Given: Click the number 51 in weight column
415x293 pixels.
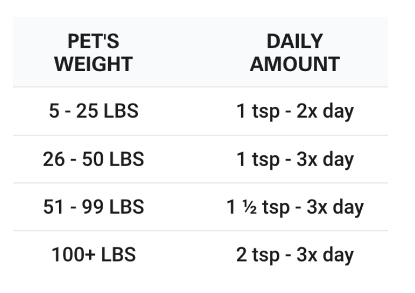Looking at the screenshot, I should (x=53, y=207).
